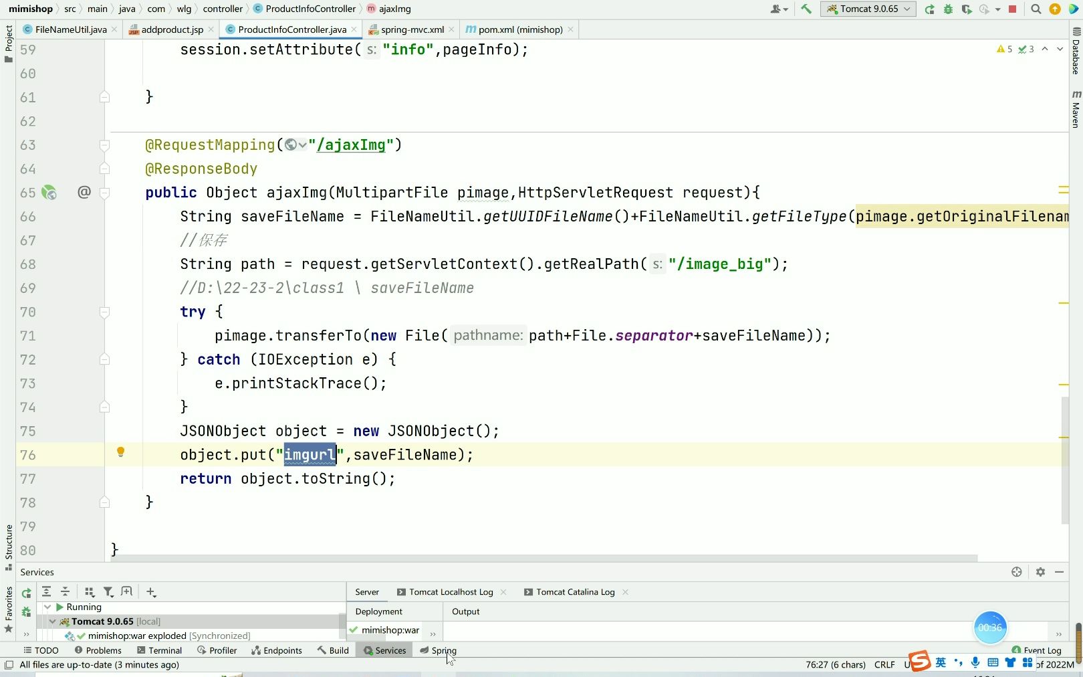This screenshot has width=1083, height=677.
Task: Open Search Everywhere magnifier icon
Action: pyautogui.click(x=1036, y=9)
